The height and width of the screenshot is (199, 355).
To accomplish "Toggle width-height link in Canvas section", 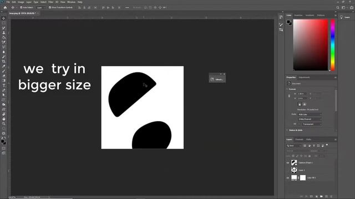I will (x=289, y=96).
